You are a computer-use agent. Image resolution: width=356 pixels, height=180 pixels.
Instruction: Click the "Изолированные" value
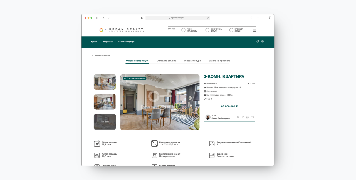pos(167,156)
